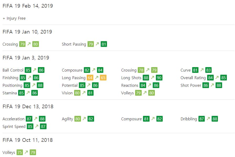This screenshot has width=235, height=157.
Task: Click the Potential attribute label
Action: [x=70, y=85]
